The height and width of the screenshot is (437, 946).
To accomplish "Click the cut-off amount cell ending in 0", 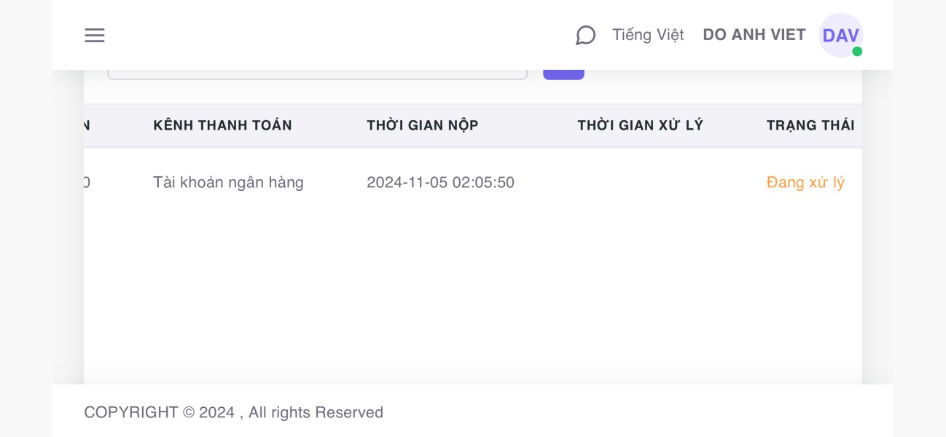I will pos(87,182).
